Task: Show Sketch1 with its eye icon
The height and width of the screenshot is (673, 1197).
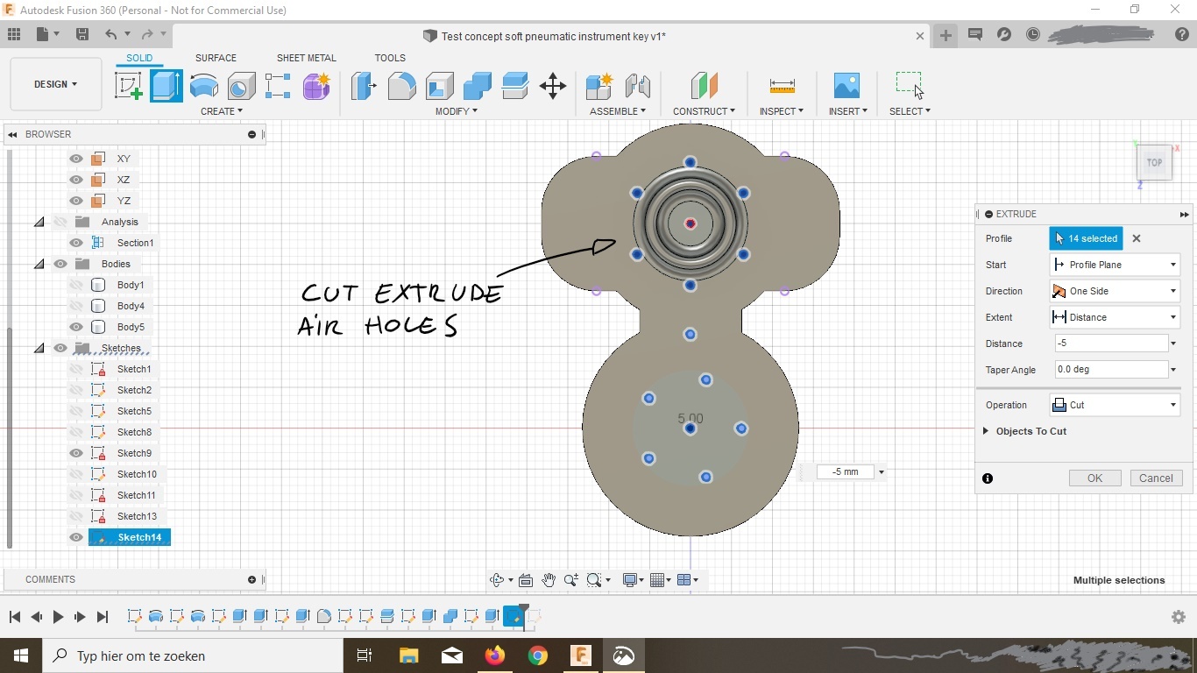Action: (76, 369)
